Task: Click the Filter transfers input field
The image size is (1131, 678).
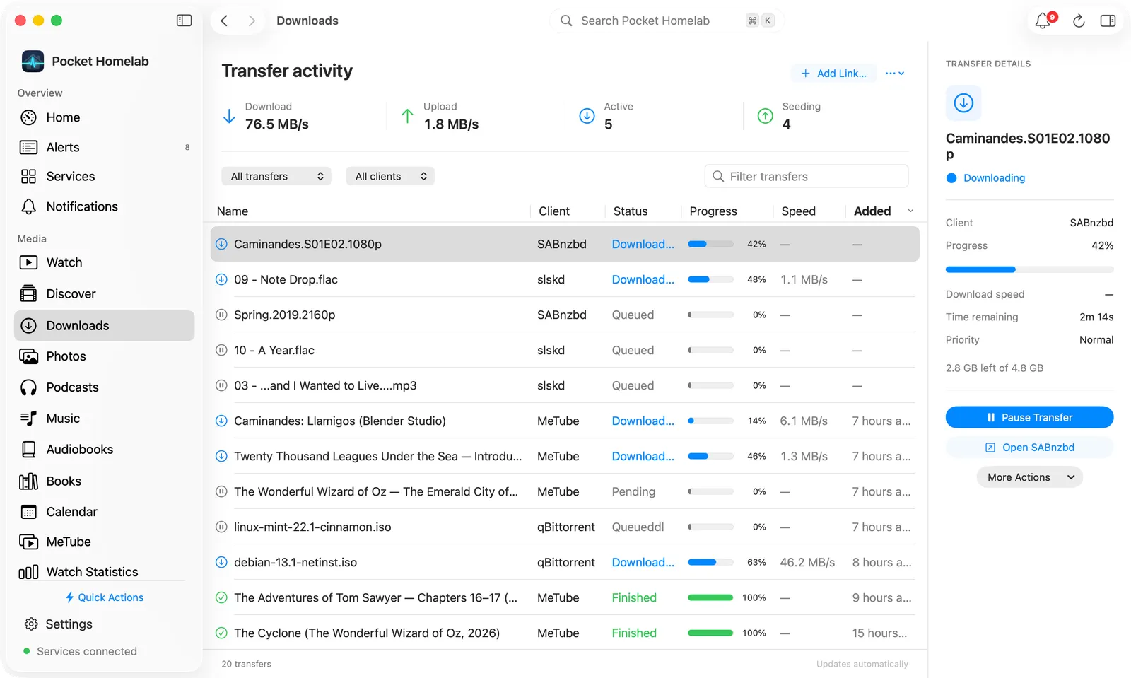Action: pos(807,176)
